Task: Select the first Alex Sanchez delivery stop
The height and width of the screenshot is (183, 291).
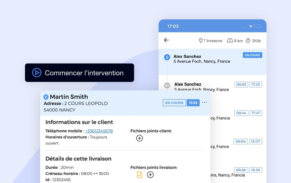Action: tap(202, 59)
